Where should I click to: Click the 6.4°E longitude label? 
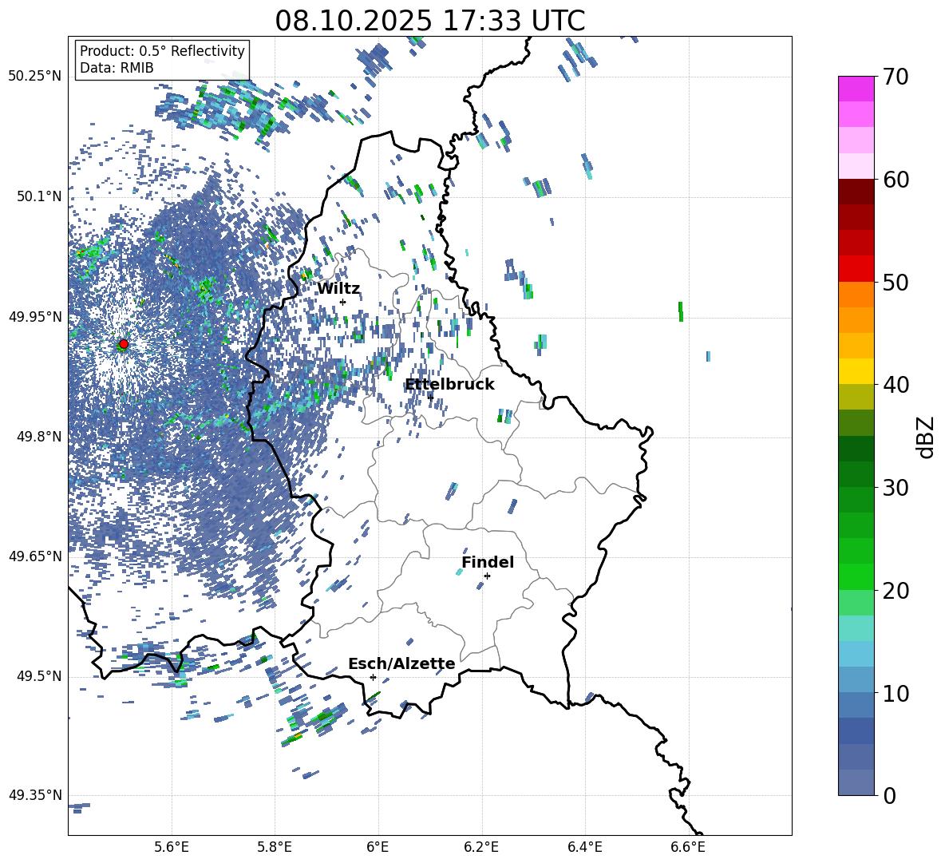(584, 847)
